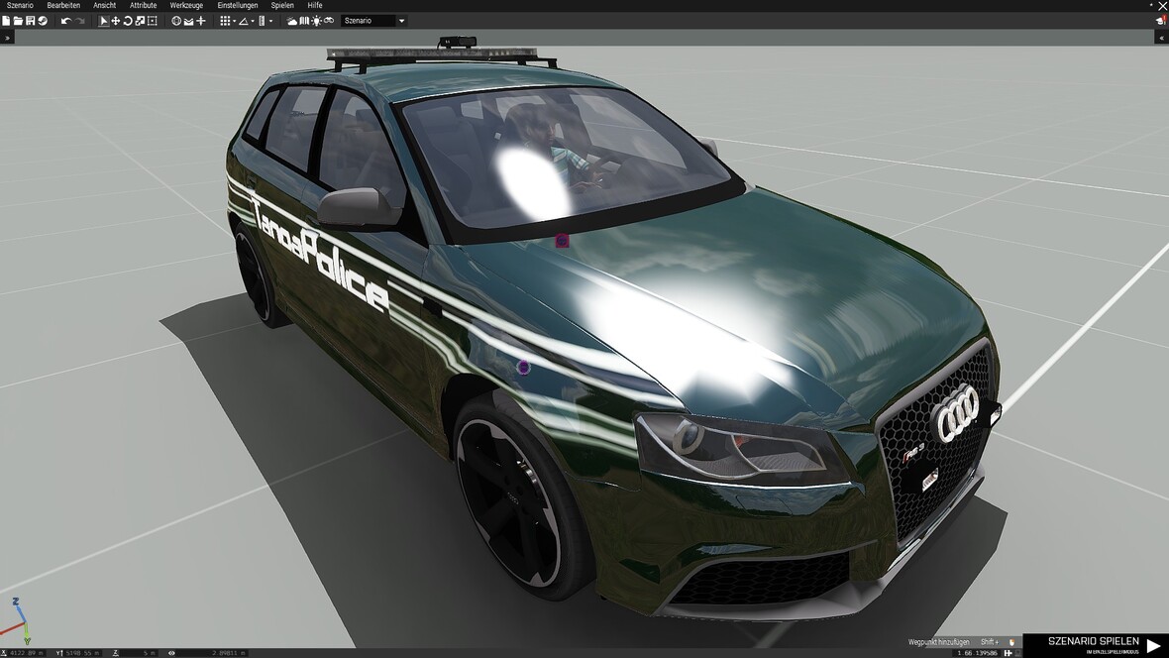Click the icon at the right toolbar end
Screen dimensions: 1169x658
click(x=1161, y=21)
